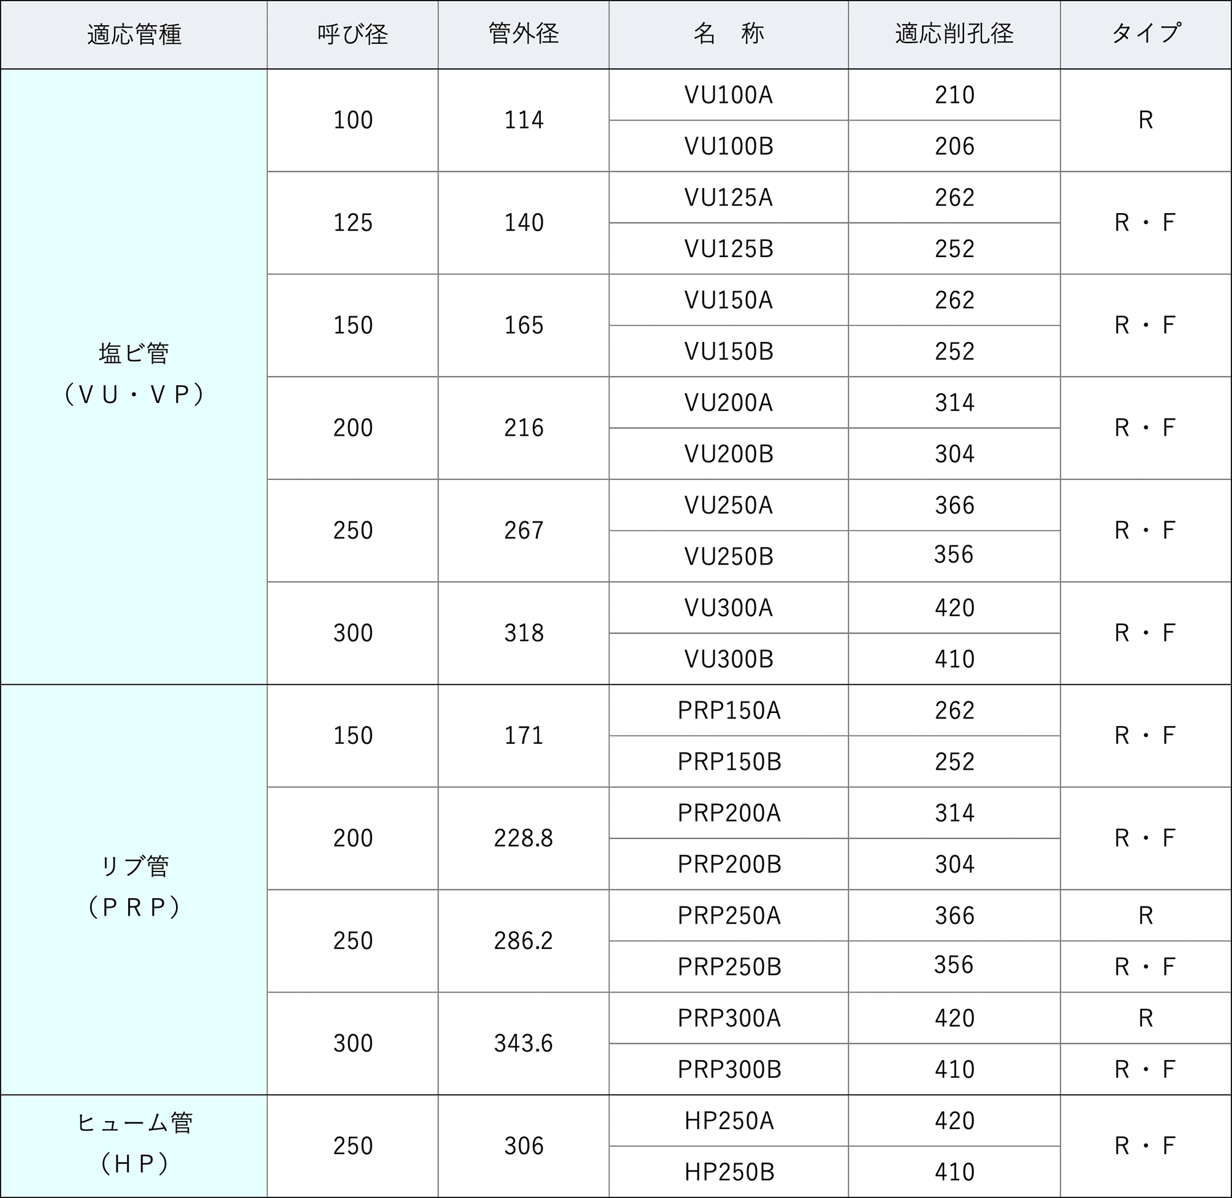Click the 名称 column header
Screen dimensions: 1232x1198
click(x=729, y=35)
